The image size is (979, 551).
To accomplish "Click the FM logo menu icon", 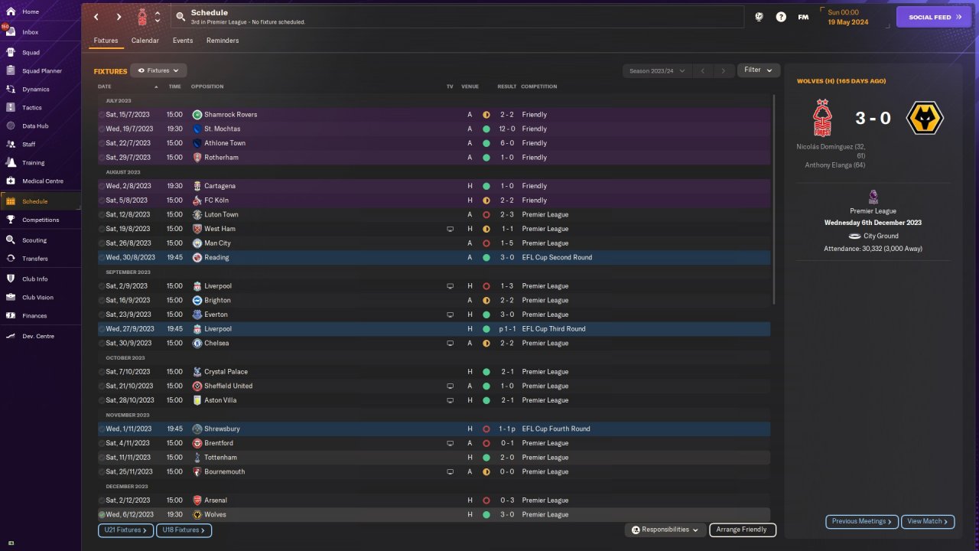I will (x=803, y=17).
